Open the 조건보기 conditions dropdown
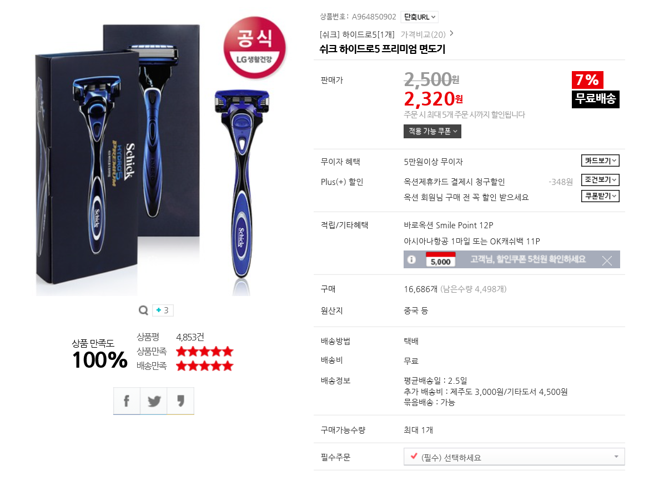Image resolution: width=659 pixels, height=481 pixels. (600, 180)
